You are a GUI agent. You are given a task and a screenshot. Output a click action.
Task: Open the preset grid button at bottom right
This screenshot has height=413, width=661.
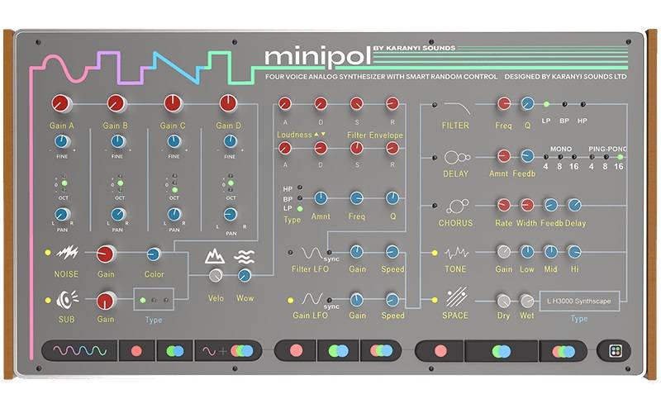[615, 350]
